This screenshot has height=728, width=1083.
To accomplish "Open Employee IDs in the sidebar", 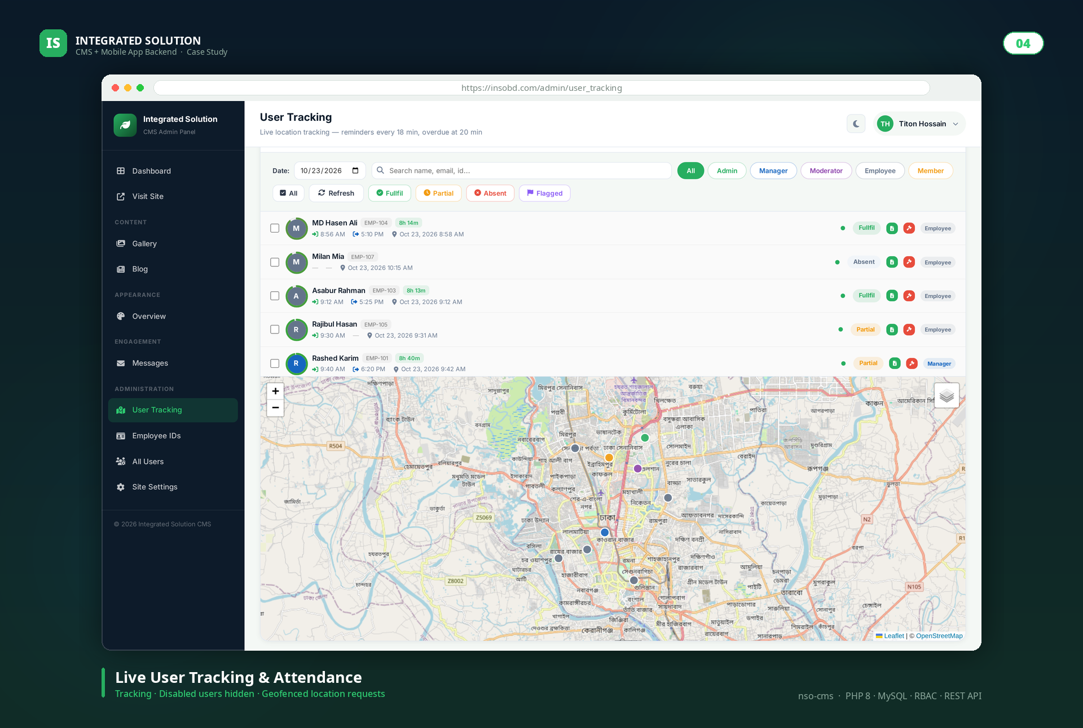I will [x=173, y=436].
